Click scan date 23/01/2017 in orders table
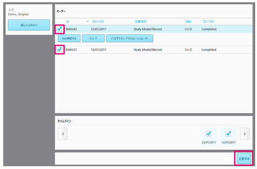Viewport: 257px width, 169px height. (x=99, y=29)
